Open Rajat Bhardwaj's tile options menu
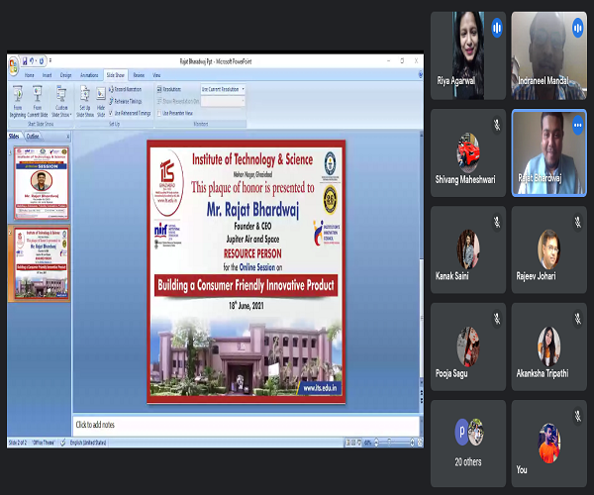The height and width of the screenshot is (495, 594). [578, 126]
